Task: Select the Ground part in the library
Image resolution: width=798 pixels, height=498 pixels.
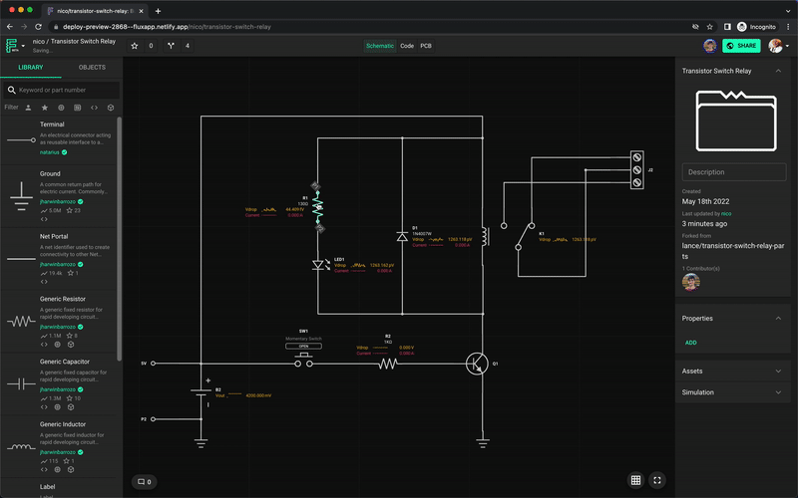Action: [x=59, y=196]
